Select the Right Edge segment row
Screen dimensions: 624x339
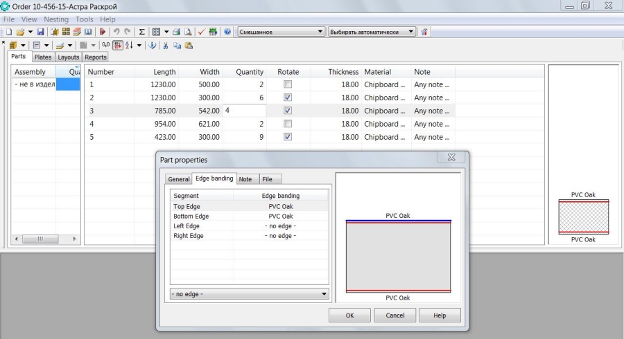tap(249, 236)
